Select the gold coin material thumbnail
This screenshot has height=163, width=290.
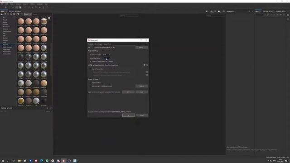coord(21,101)
